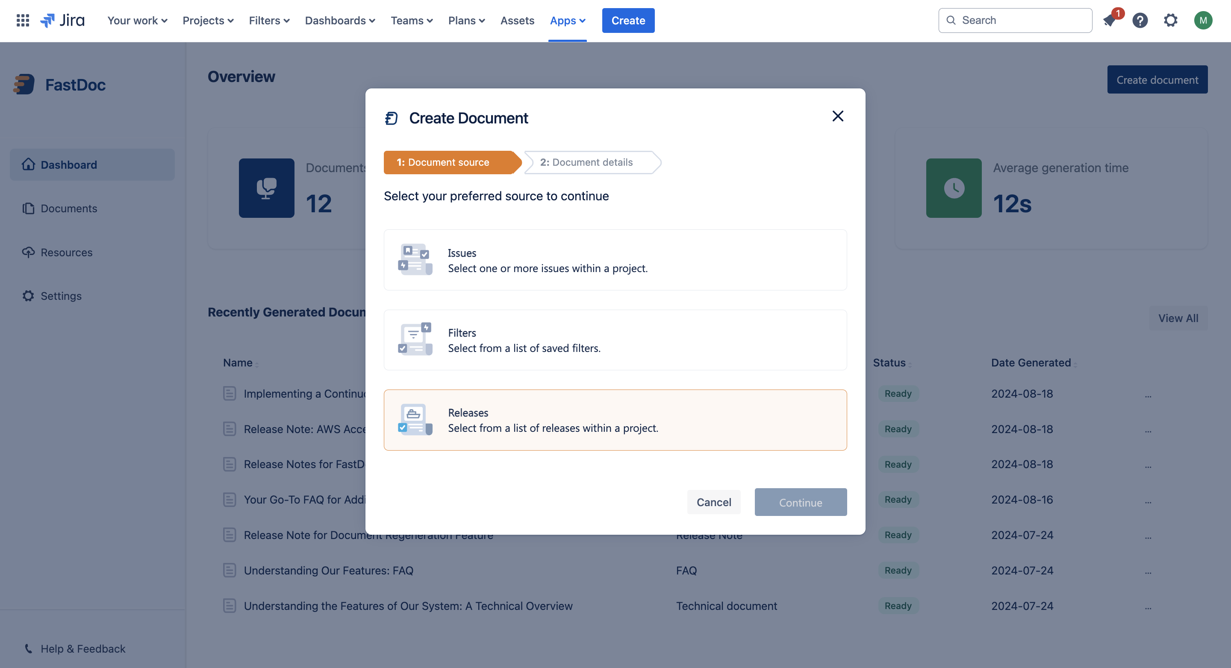Open the notifications bell icon

pyautogui.click(x=1109, y=21)
